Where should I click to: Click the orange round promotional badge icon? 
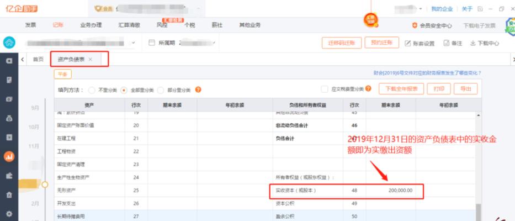[371, 20]
